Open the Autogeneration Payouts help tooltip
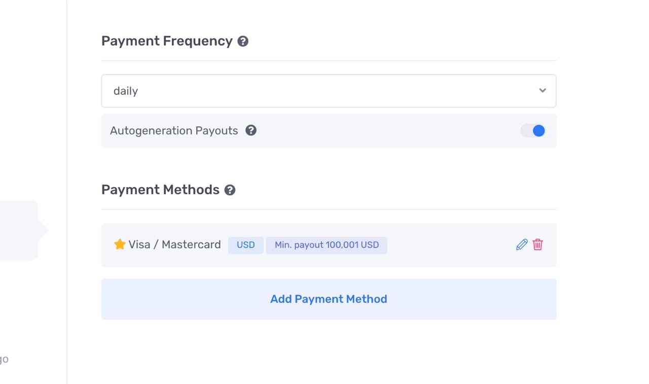649x384 pixels. pyautogui.click(x=251, y=130)
